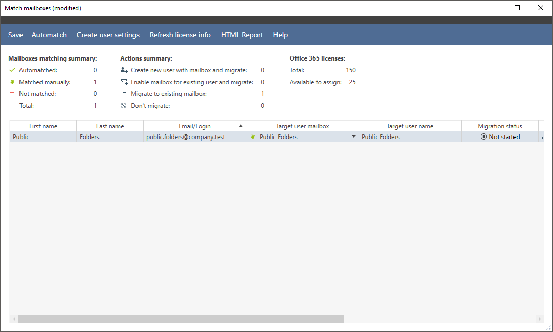
Task: Click the Create new user with mailbox icon
Action: [x=124, y=70]
